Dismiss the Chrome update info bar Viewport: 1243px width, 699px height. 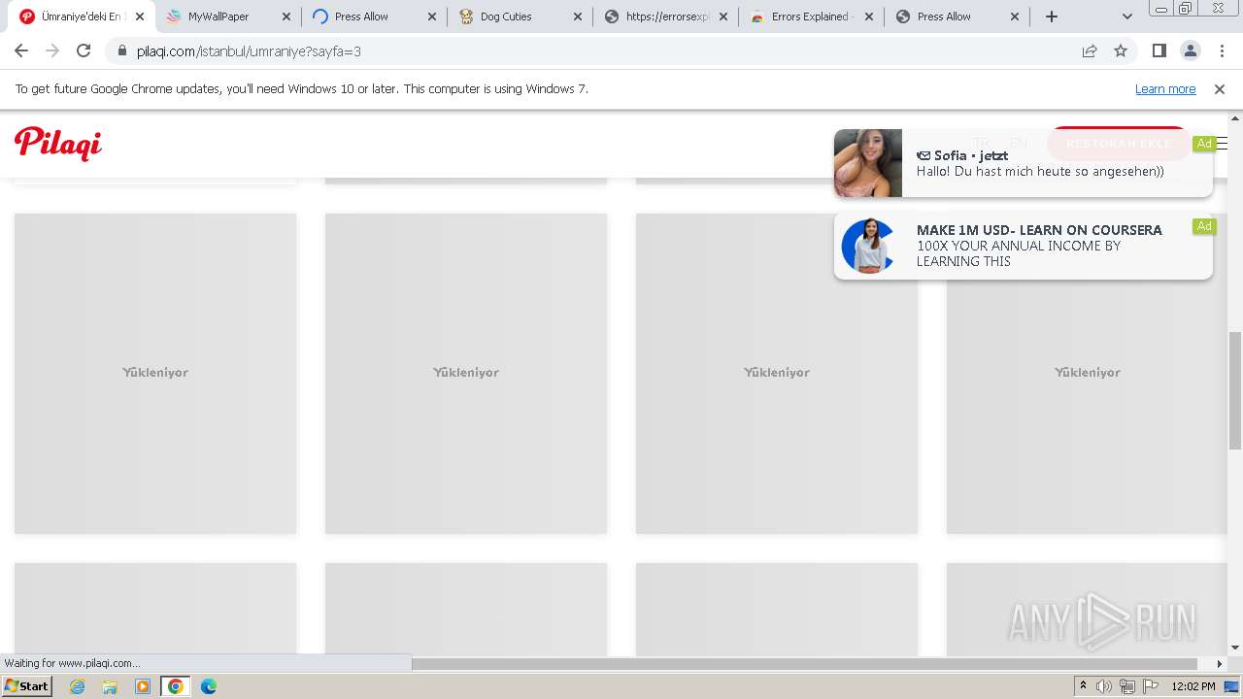pyautogui.click(x=1220, y=88)
